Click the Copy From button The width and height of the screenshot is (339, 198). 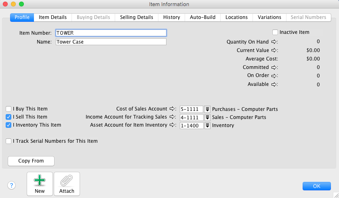point(31,161)
